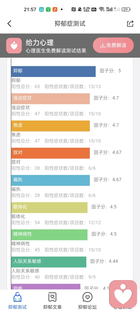Switch to the 抑郁文章 tab
Image resolution: width=140 pixels, height=311 pixels.
[52, 300]
